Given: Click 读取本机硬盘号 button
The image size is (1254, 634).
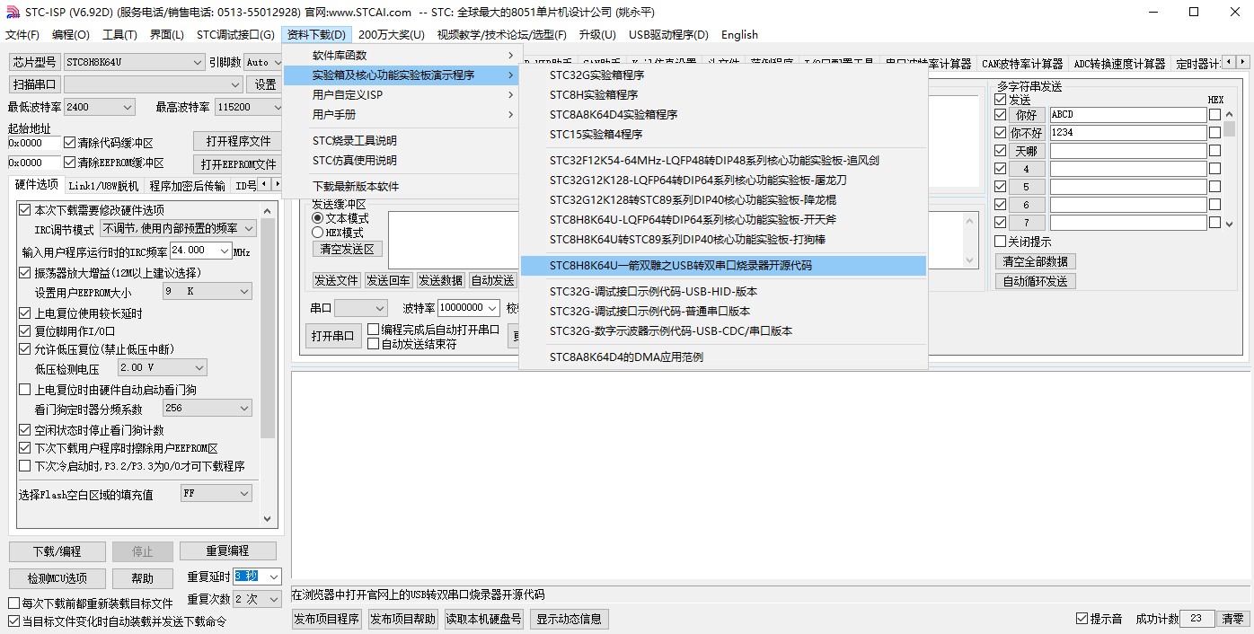Looking at the screenshot, I should tap(484, 619).
